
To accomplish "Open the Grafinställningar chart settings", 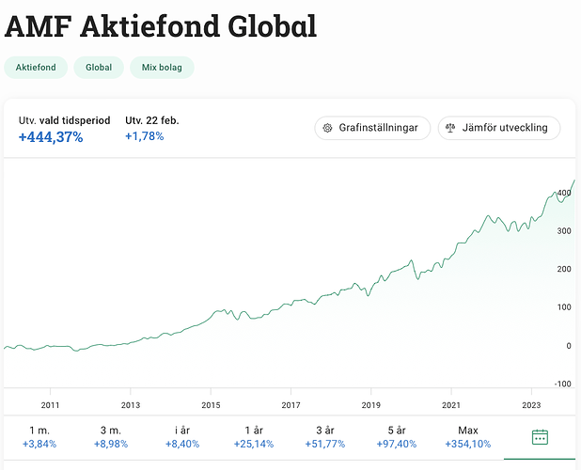I will click(x=372, y=128).
